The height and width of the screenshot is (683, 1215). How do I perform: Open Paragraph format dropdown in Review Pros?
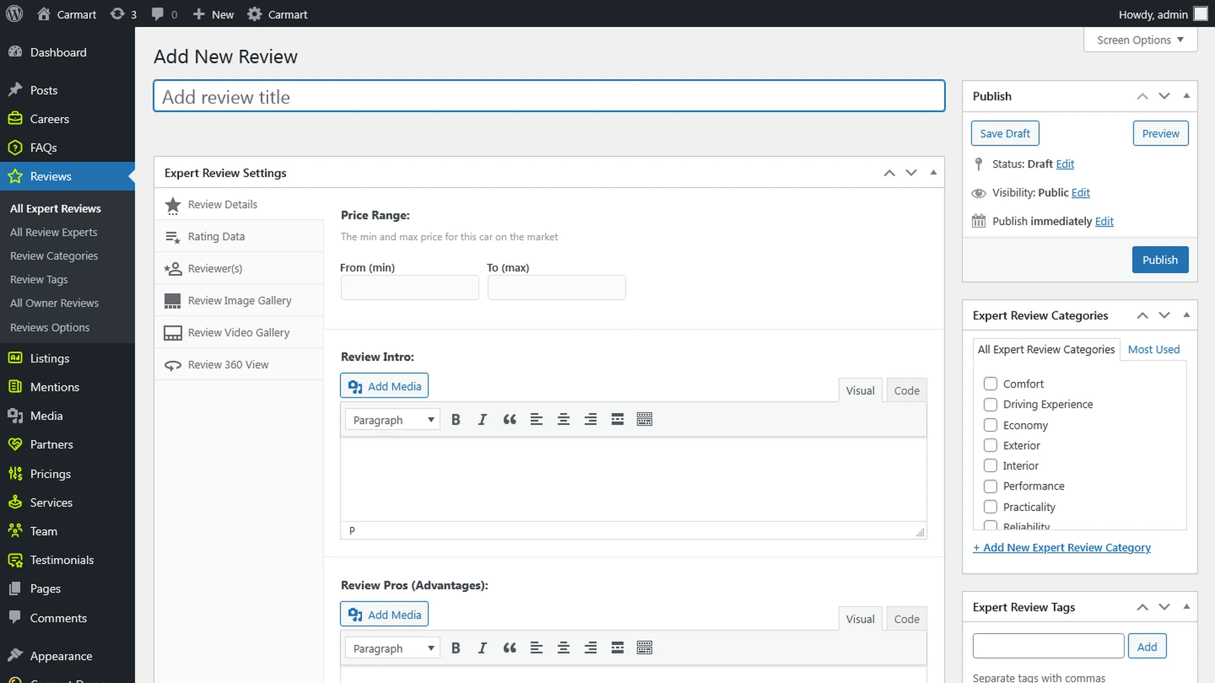pos(392,648)
